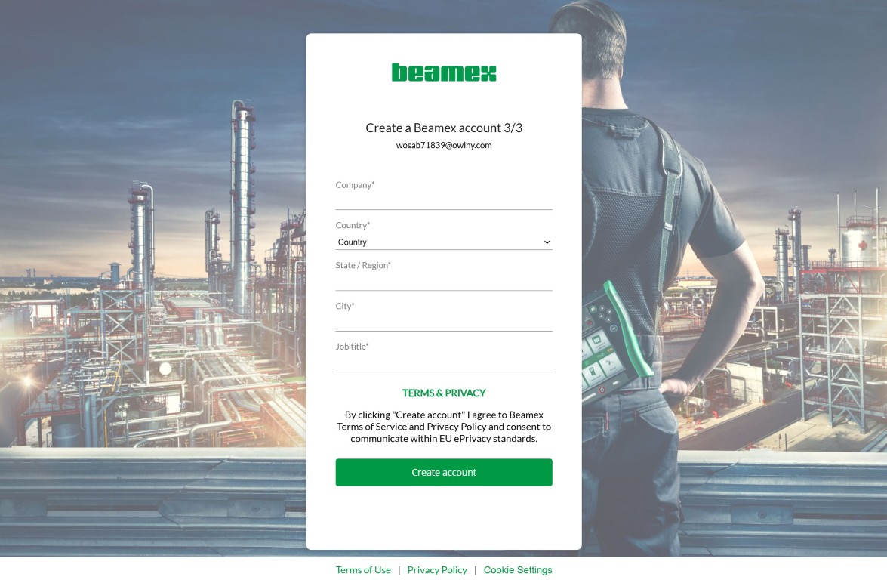Click the Company* field label

(x=355, y=185)
